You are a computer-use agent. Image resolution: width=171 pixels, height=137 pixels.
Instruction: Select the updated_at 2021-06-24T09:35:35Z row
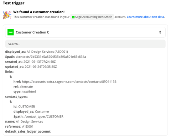(31, 67)
